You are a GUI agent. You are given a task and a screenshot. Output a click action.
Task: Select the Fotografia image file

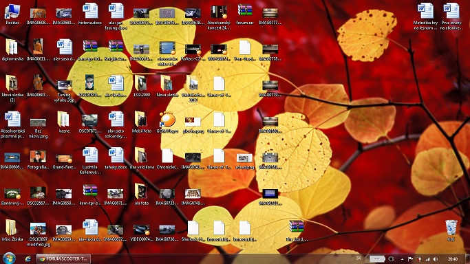tap(38, 159)
